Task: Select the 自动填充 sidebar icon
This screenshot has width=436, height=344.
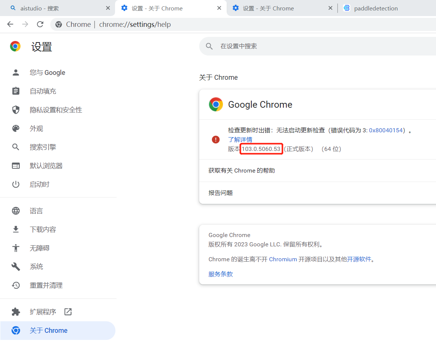Action: 16,91
